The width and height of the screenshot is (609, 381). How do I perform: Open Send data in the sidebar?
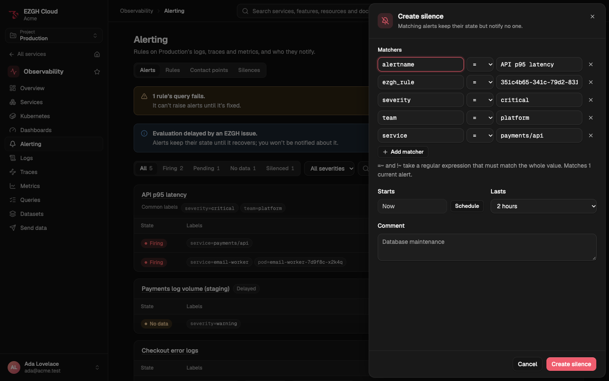point(54,228)
